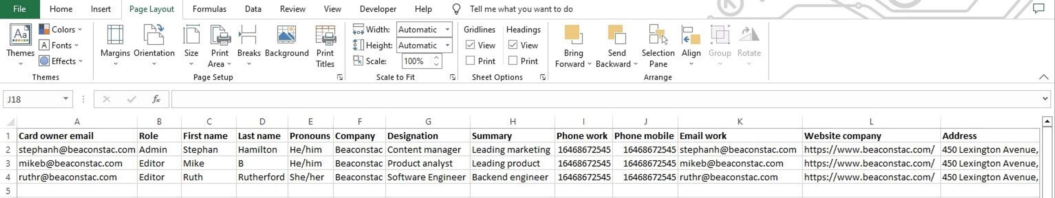Image resolution: width=1055 pixels, height=198 pixels.
Task: Click Send Backward button
Action: pyautogui.click(x=616, y=46)
